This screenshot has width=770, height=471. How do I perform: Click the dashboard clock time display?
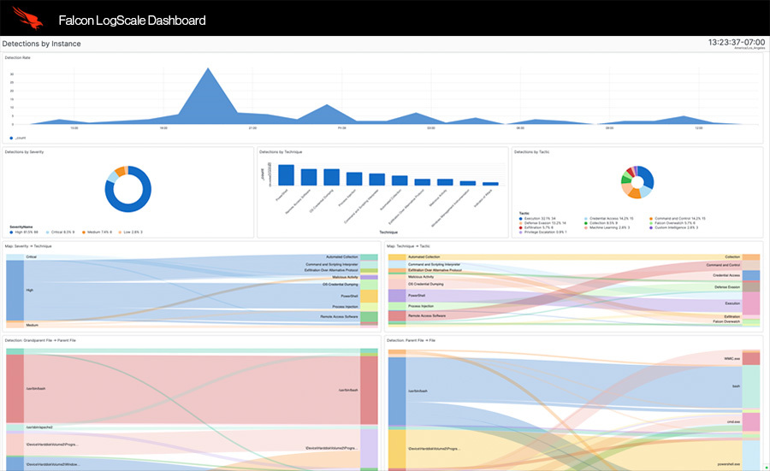point(737,41)
